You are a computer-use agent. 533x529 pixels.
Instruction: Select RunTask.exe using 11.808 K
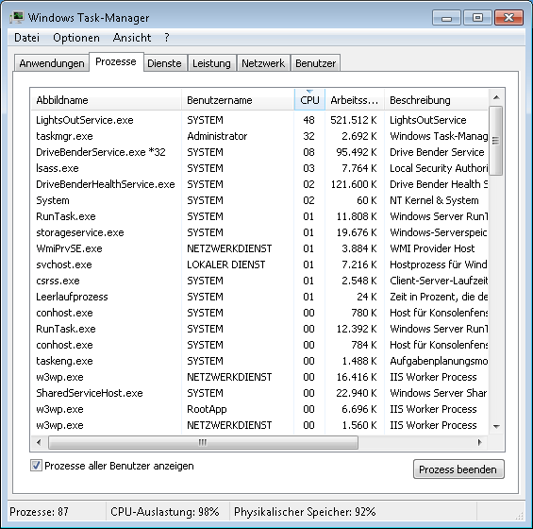point(259,216)
